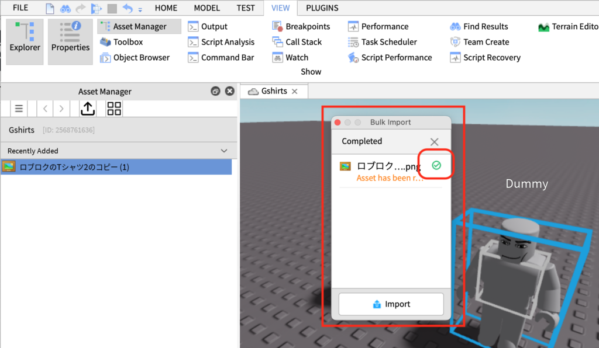Pop out the Asset Manager panel

pyautogui.click(x=215, y=91)
